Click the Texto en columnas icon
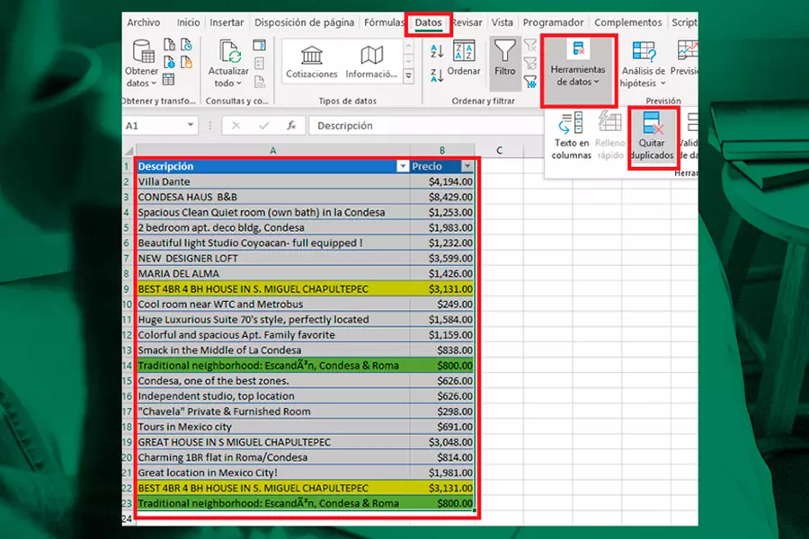The height and width of the screenshot is (539, 809). [571, 136]
